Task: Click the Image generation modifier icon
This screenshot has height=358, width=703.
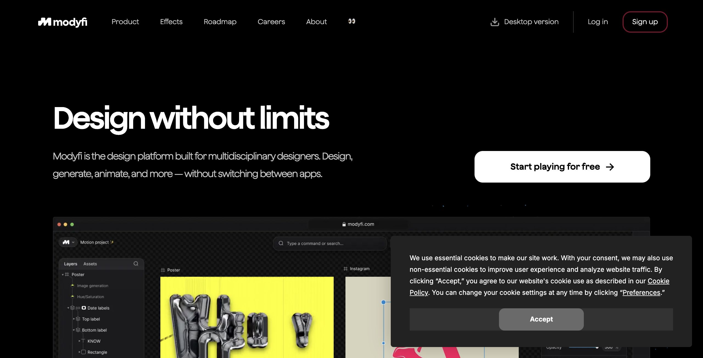Action: 72,286
